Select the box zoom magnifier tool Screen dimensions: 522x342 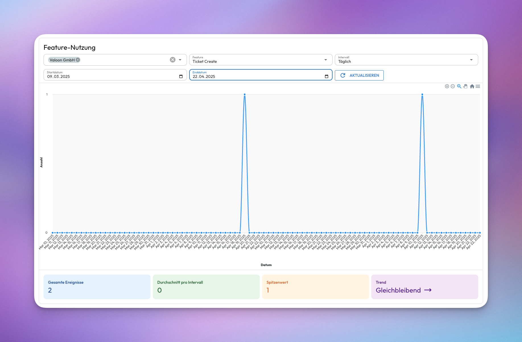[459, 86]
